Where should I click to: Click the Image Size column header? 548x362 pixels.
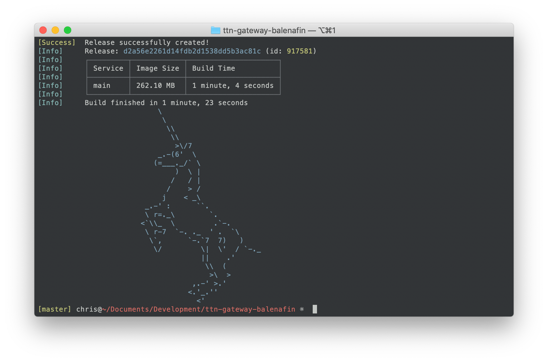coord(158,68)
